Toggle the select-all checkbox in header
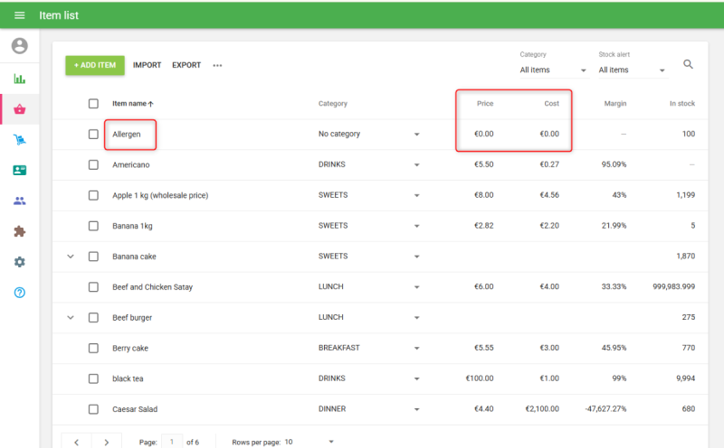The image size is (724, 448). point(93,104)
